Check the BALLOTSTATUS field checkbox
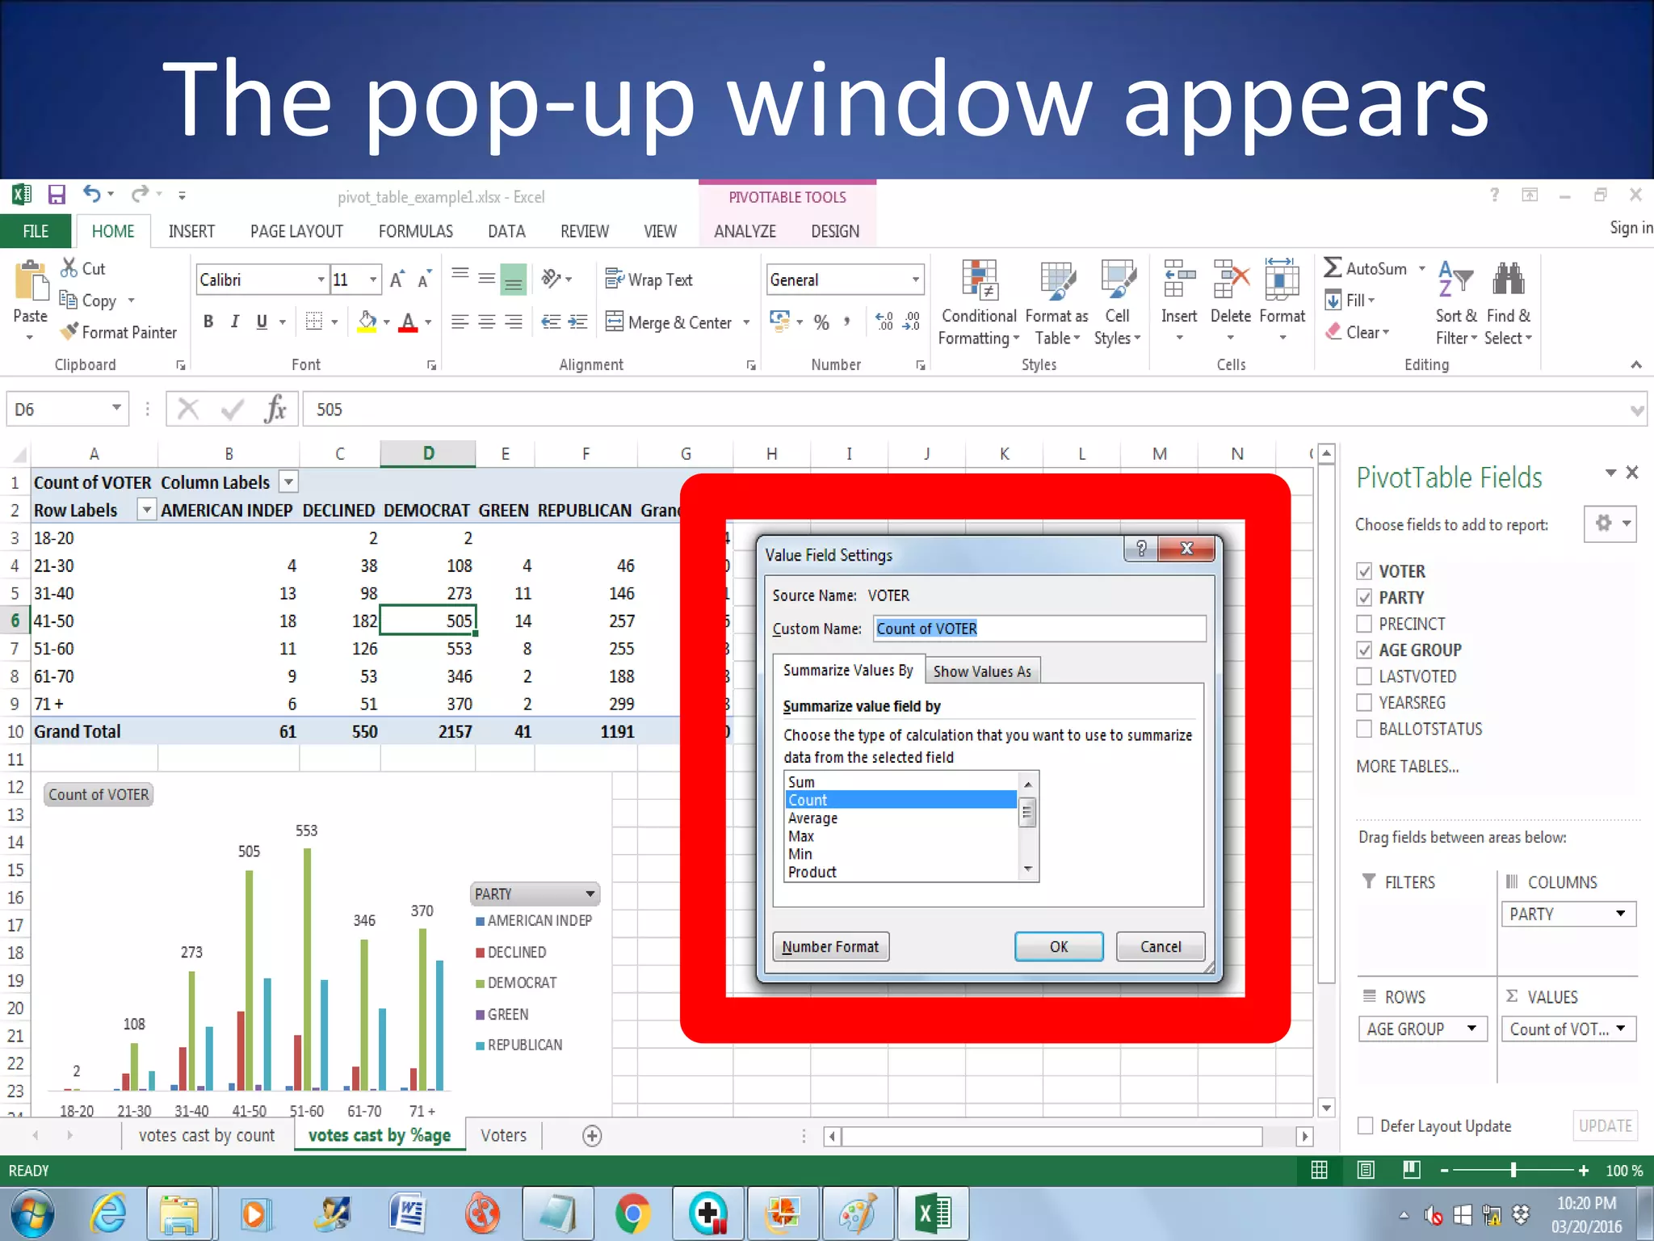The width and height of the screenshot is (1654, 1241). (x=1364, y=729)
